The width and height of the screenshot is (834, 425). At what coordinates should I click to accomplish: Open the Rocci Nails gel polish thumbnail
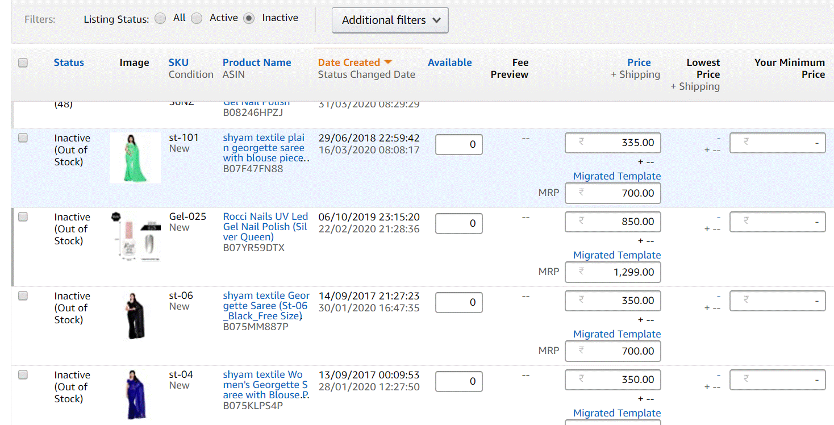click(136, 236)
